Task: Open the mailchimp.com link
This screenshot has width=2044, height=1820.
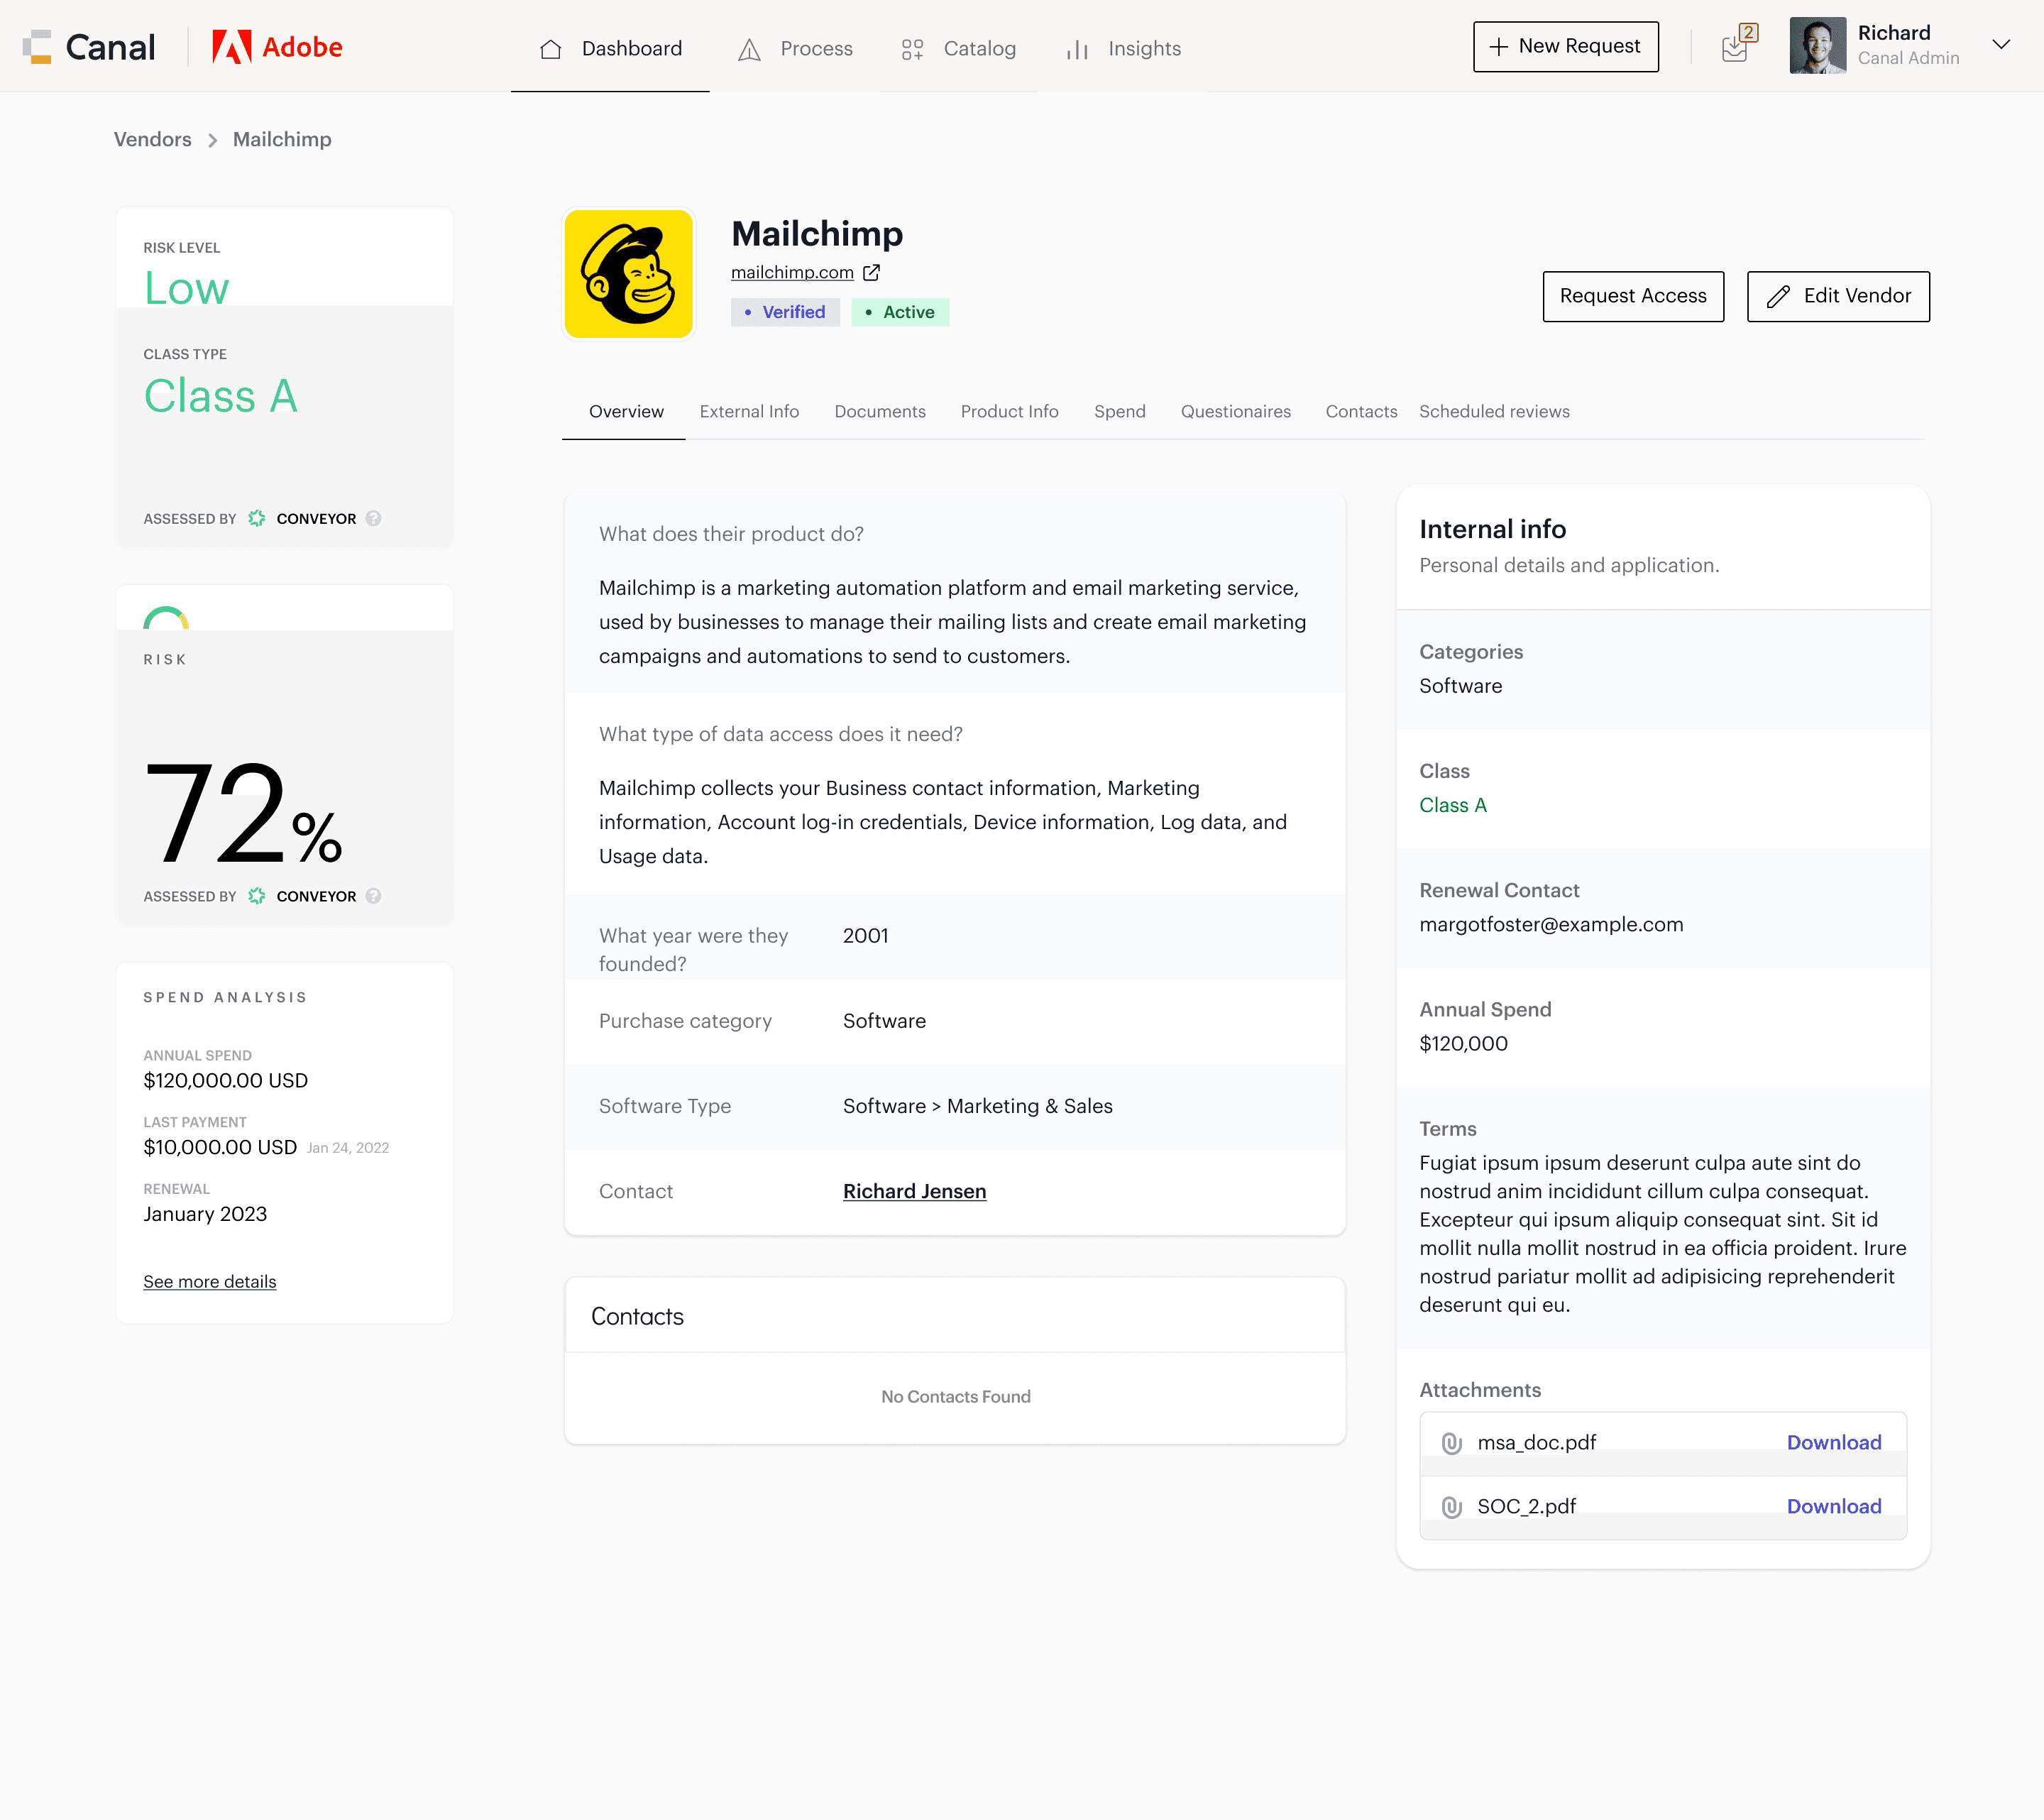Action: (792, 273)
